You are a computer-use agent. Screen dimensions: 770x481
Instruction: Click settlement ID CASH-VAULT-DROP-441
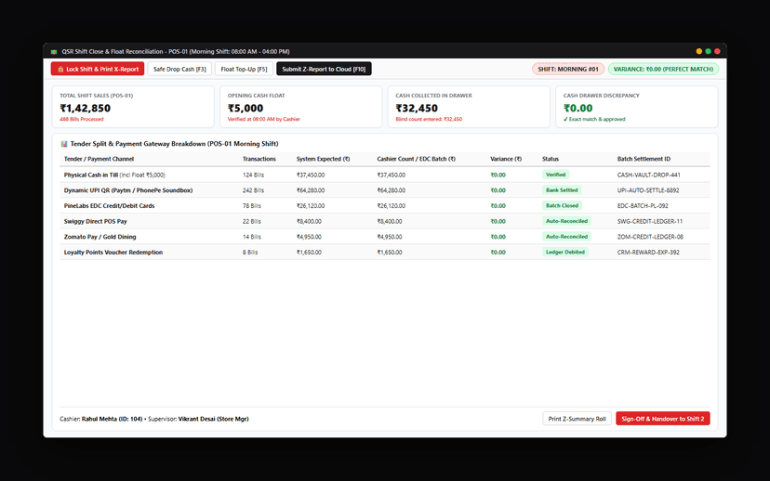click(x=649, y=175)
